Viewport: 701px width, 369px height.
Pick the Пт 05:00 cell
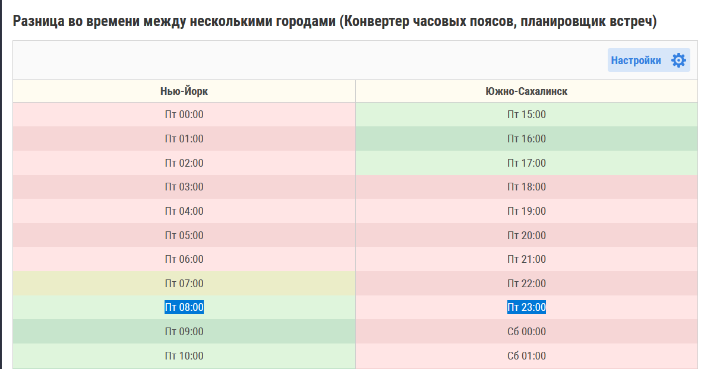[x=184, y=235]
